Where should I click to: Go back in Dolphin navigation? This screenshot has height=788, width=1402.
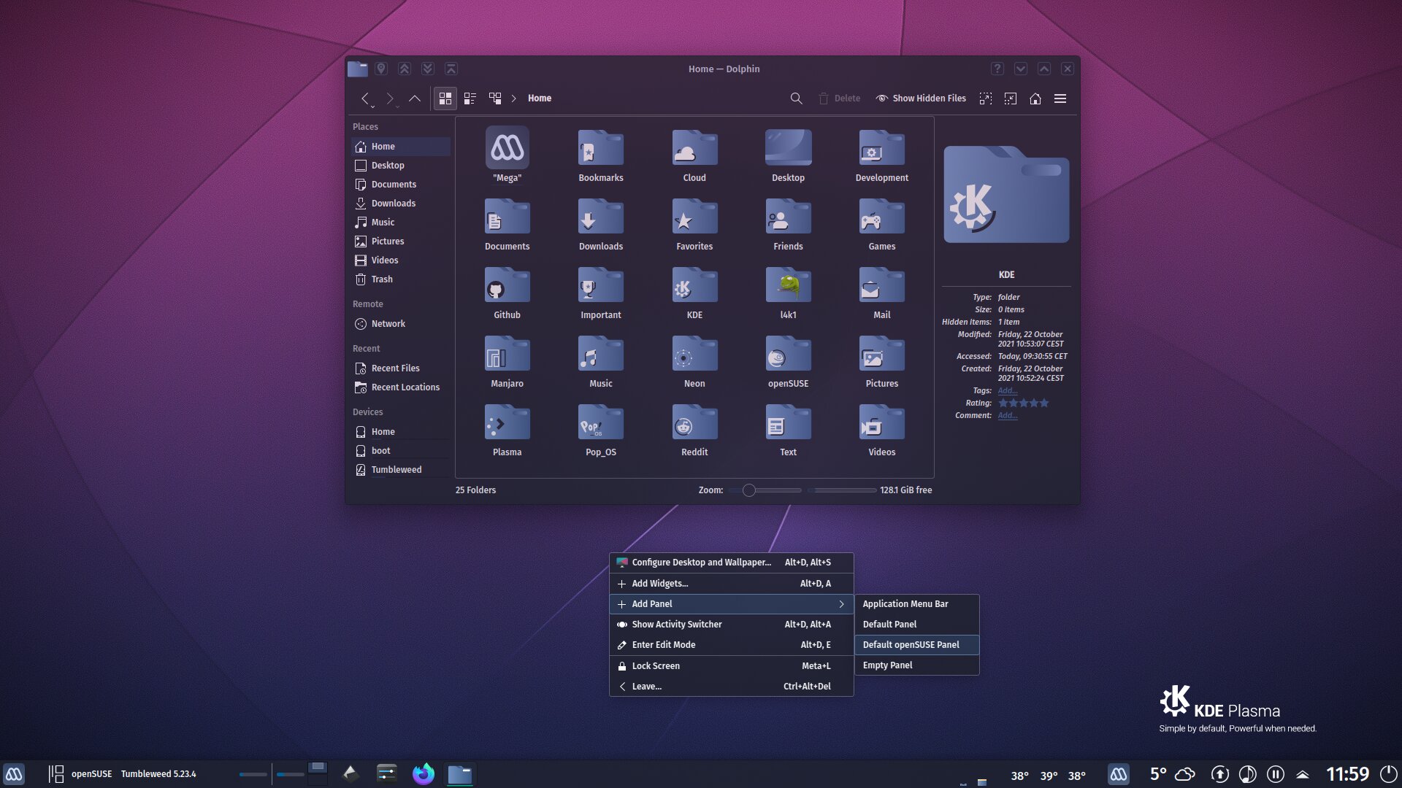(365, 98)
